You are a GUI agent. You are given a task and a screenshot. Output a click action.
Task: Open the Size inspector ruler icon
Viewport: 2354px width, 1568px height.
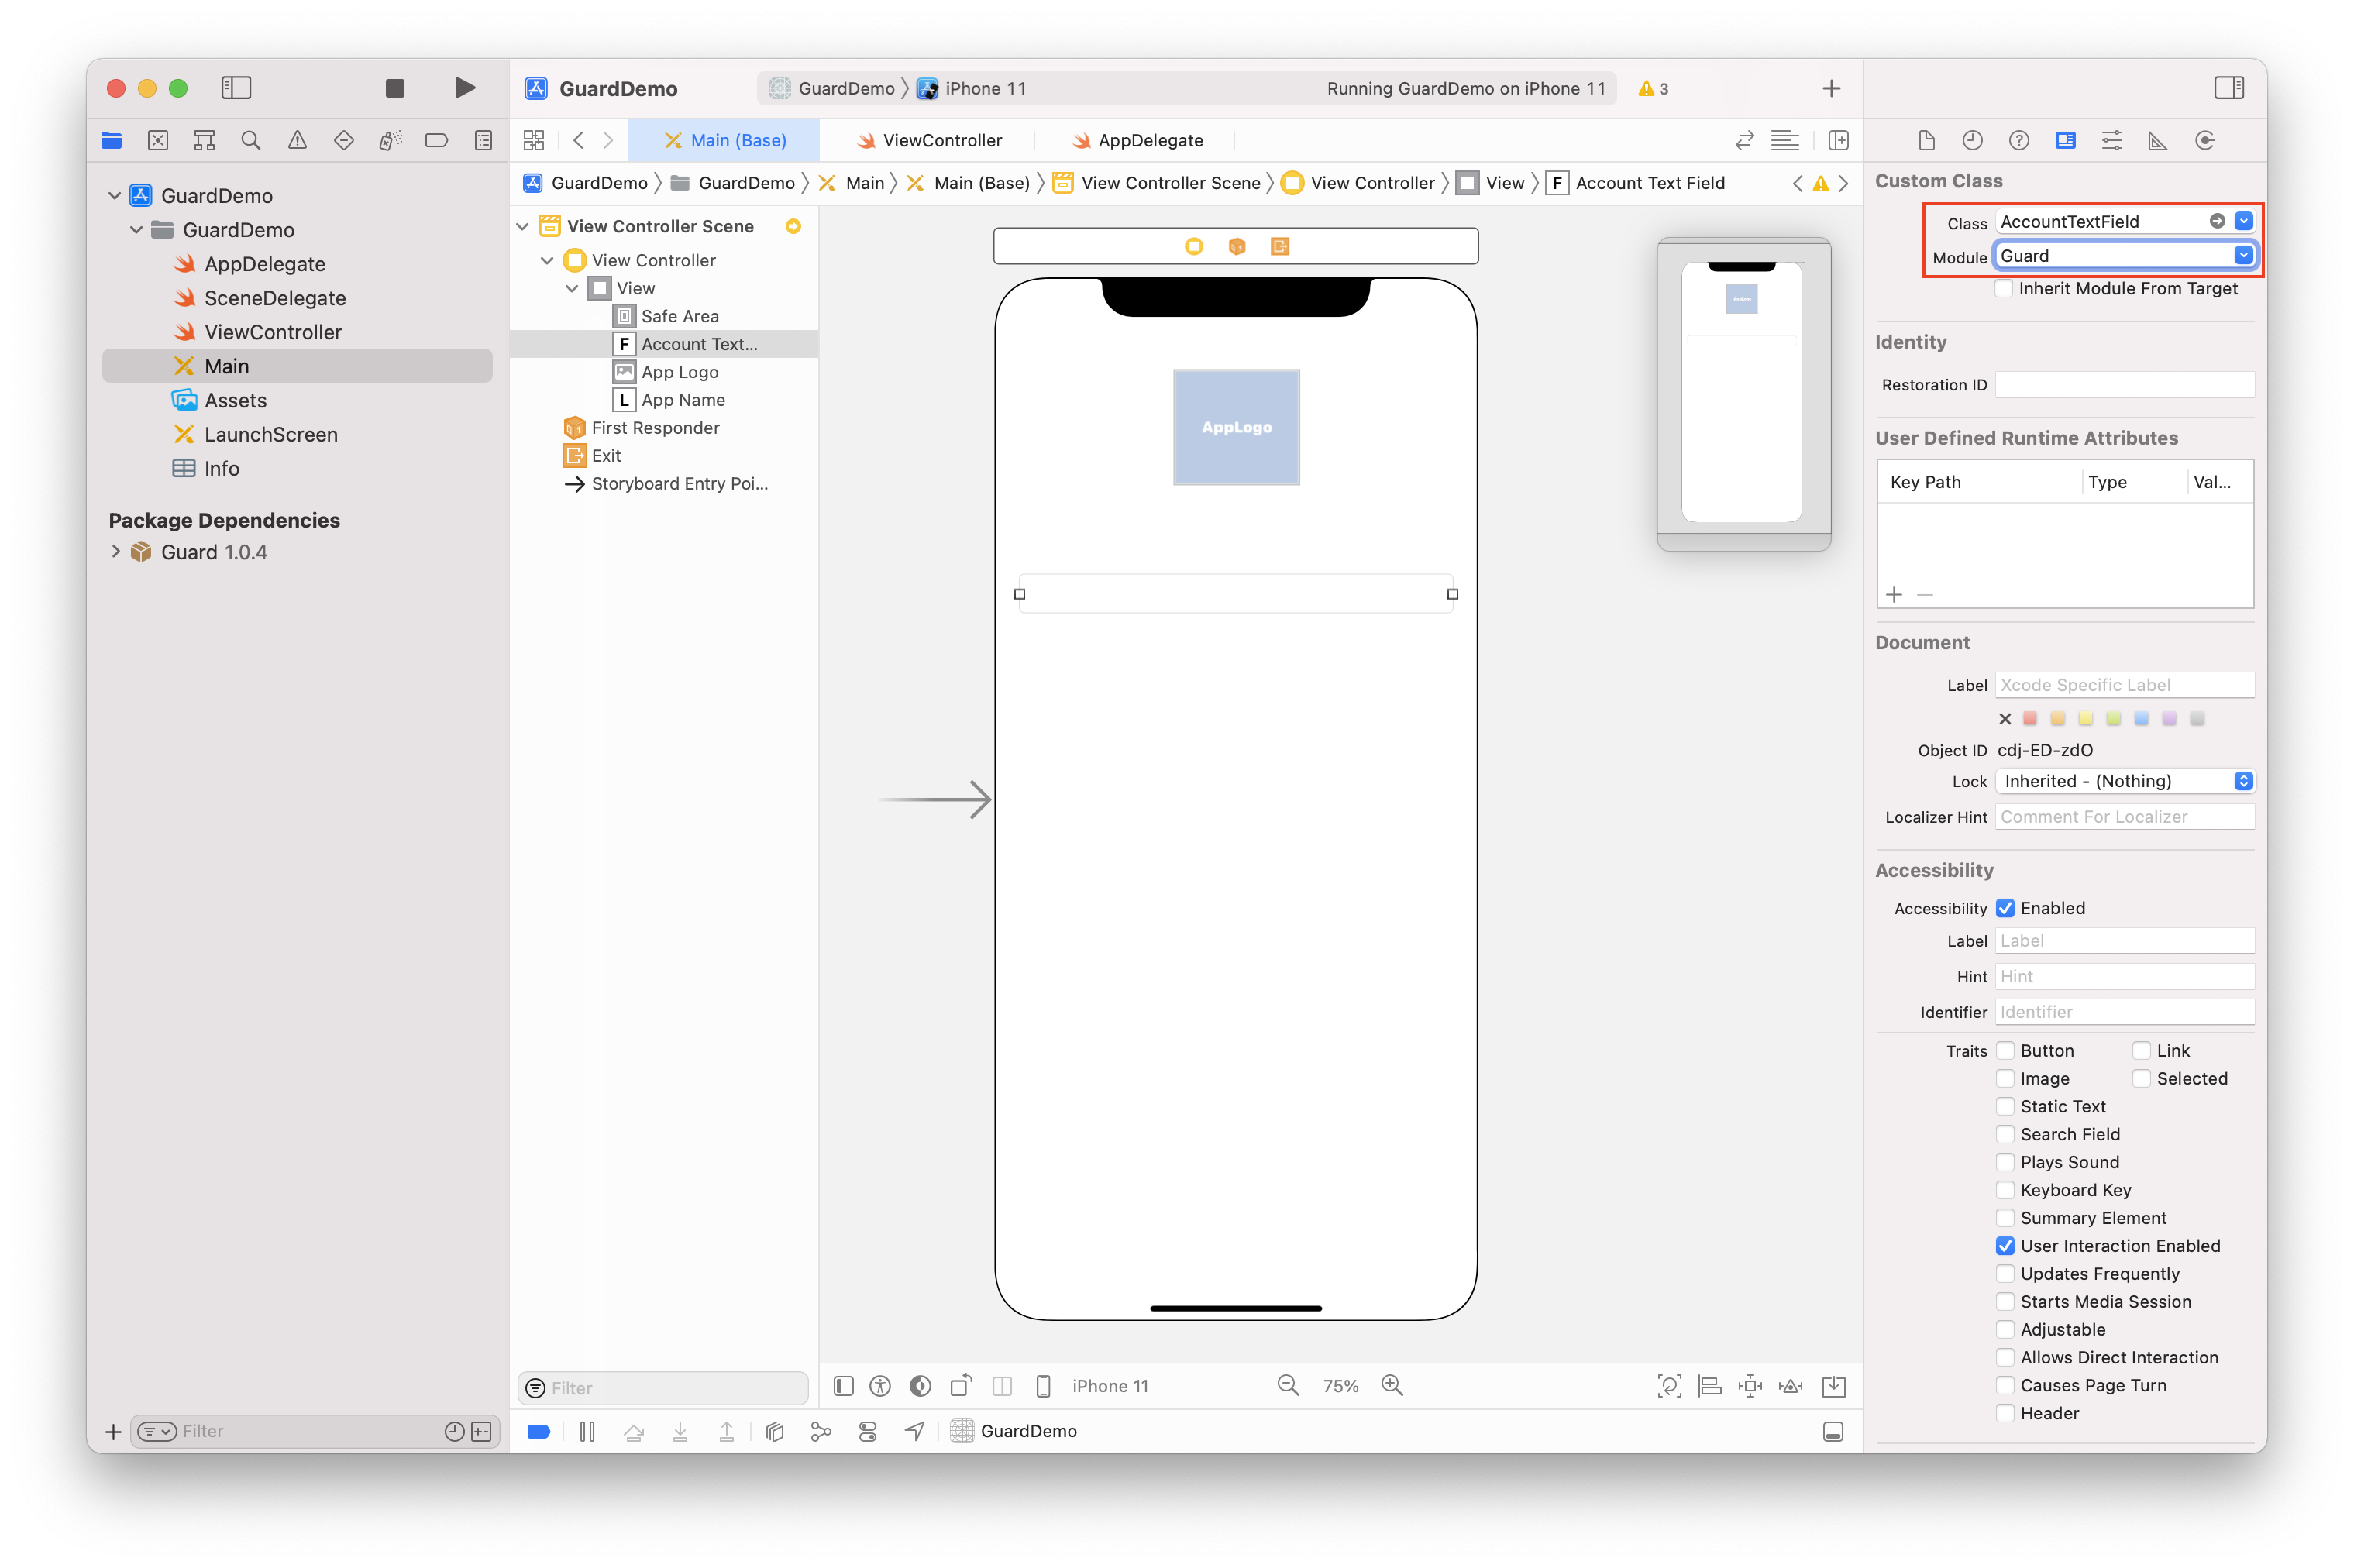2158,141
